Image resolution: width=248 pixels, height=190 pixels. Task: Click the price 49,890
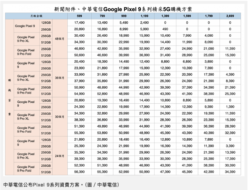[102, 127]
